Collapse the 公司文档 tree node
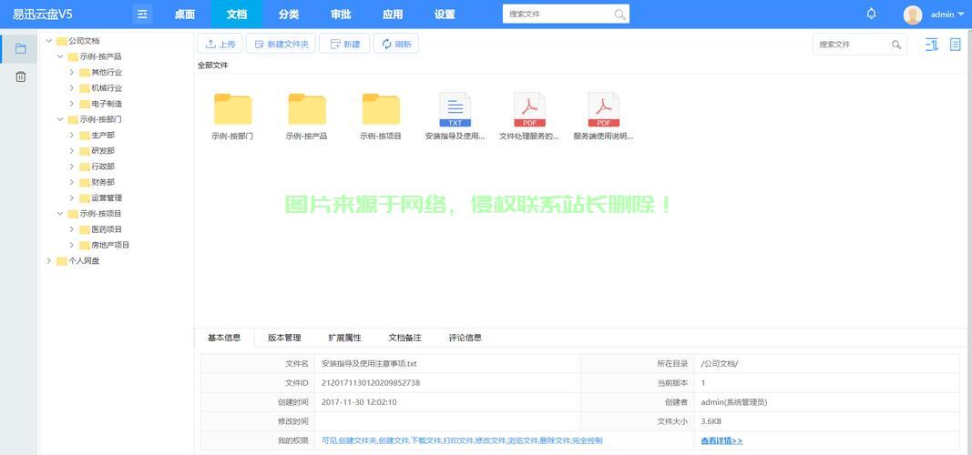 [49, 41]
